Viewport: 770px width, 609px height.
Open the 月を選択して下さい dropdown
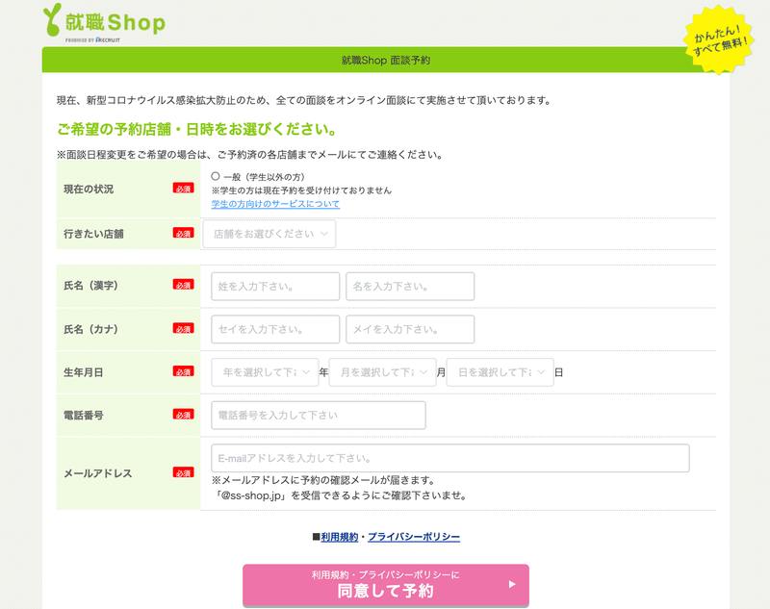pos(382,372)
